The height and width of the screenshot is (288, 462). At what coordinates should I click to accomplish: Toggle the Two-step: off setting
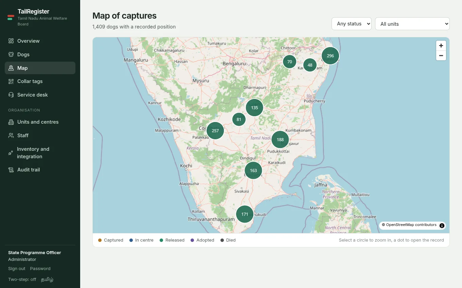(22, 280)
